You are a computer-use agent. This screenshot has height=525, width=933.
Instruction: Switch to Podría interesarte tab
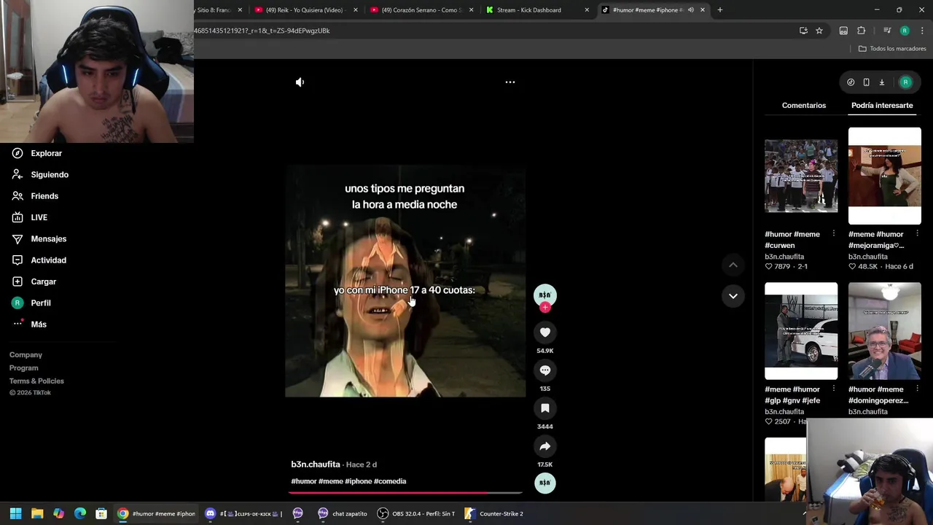[x=882, y=105]
